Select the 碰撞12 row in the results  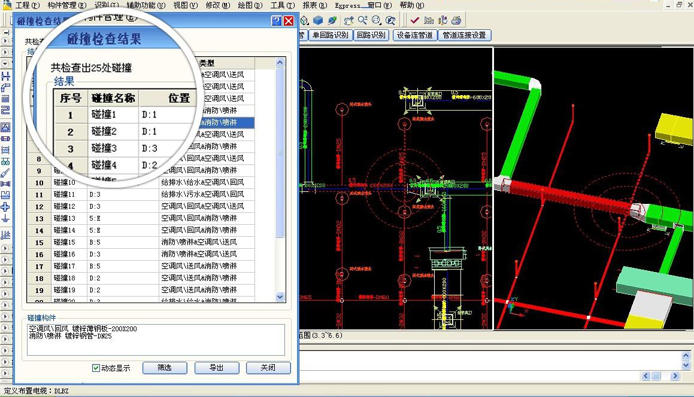[141, 206]
